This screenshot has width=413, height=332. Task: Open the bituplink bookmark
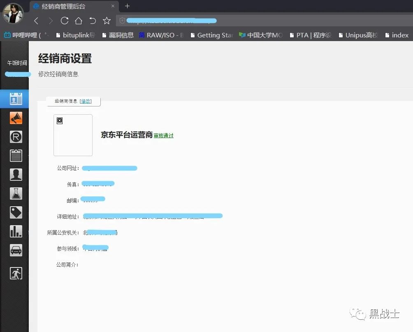[x=76, y=35]
